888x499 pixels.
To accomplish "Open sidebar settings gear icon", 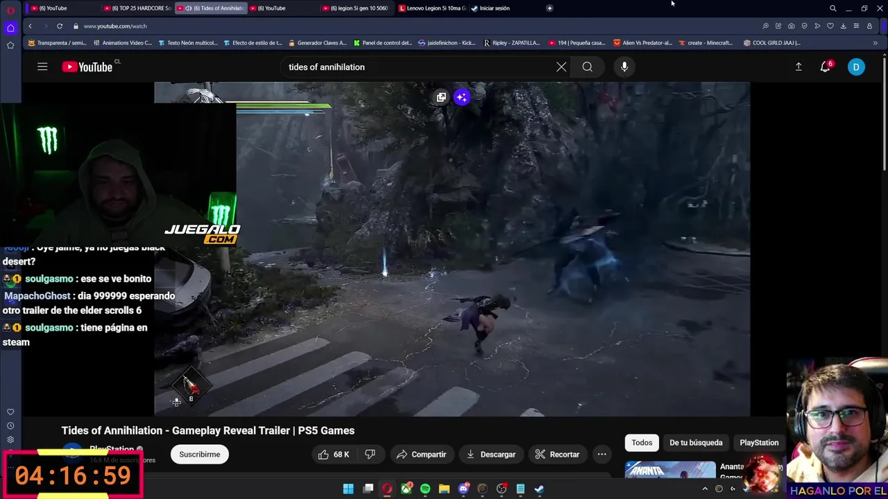I will [10, 439].
